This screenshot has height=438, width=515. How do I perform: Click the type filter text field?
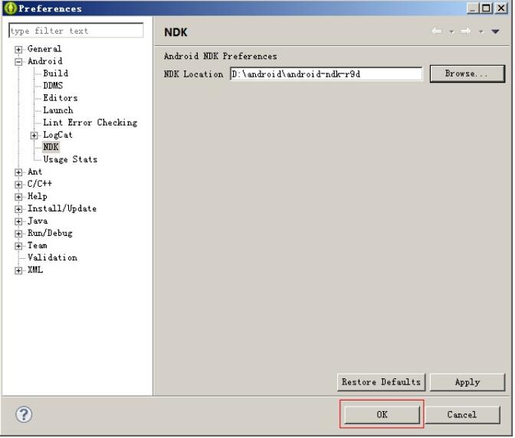click(x=76, y=31)
